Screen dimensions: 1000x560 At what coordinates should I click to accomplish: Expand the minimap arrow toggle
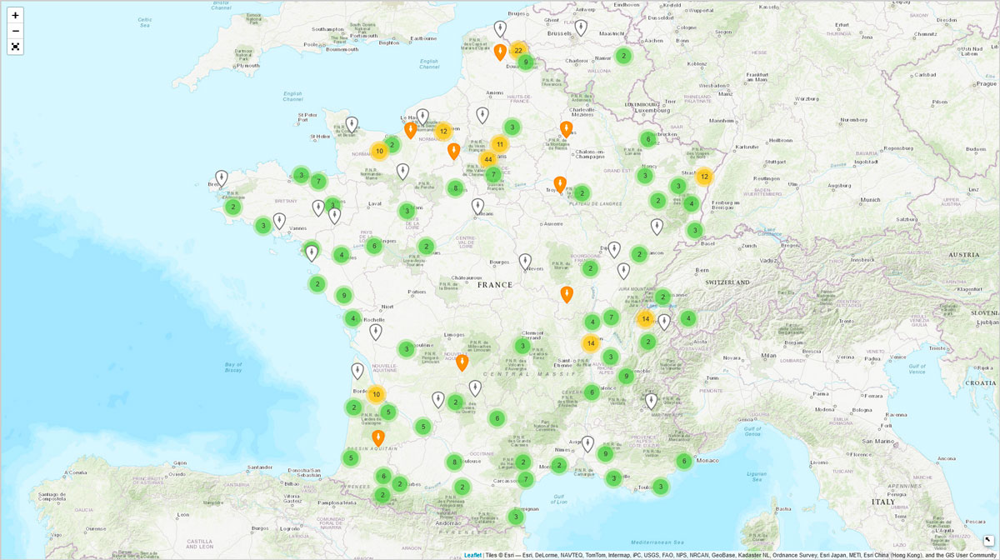click(988, 541)
